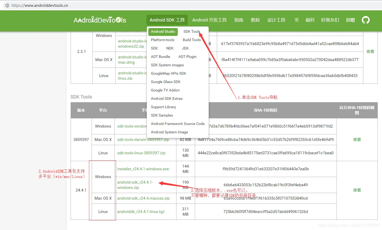Open Android SDK Extras entry
The image size is (382, 230).
(x=167, y=98)
